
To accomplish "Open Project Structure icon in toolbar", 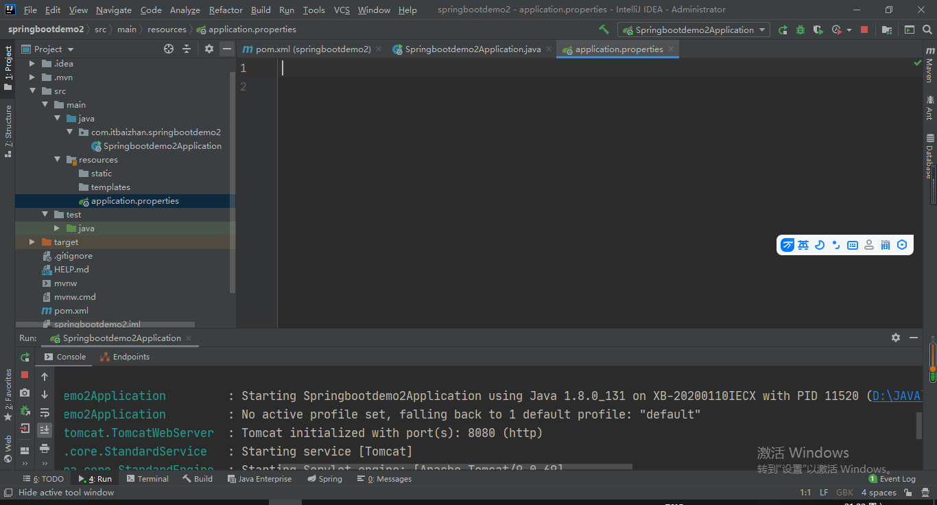I will 887,30.
